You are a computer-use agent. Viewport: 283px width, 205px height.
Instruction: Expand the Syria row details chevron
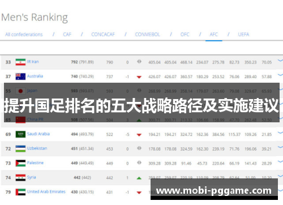(x=280, y=176)
